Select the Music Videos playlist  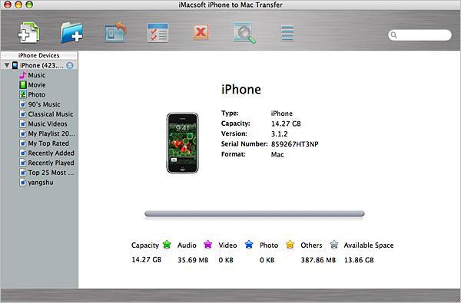[x=48, y=124]
